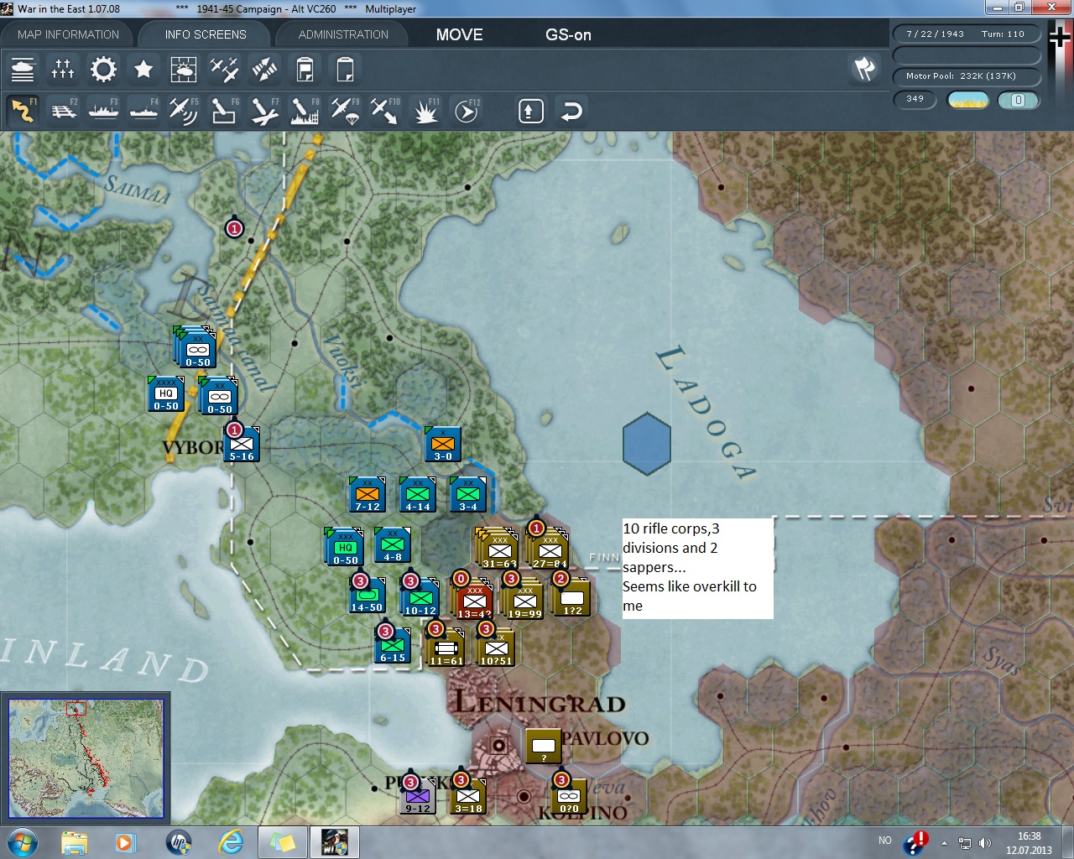This screenshot has height=859, width=1074.
Task: Open the air doctrine aircraft icon
Action: (x=224, y=69)
